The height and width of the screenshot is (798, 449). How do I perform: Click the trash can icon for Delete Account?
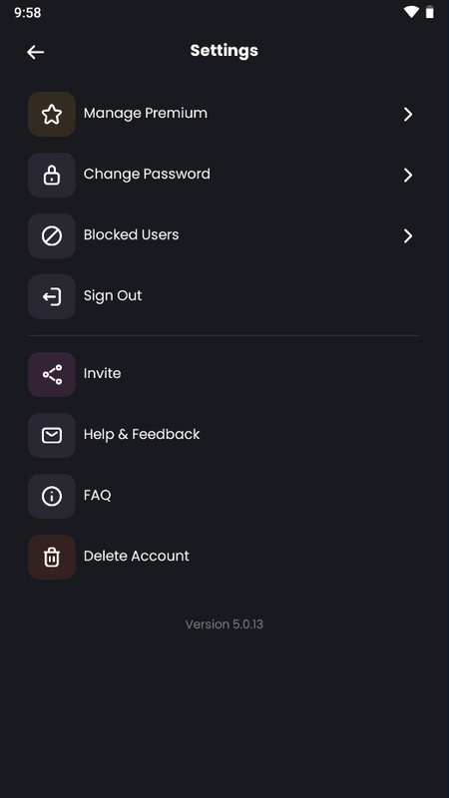[52, 558]
